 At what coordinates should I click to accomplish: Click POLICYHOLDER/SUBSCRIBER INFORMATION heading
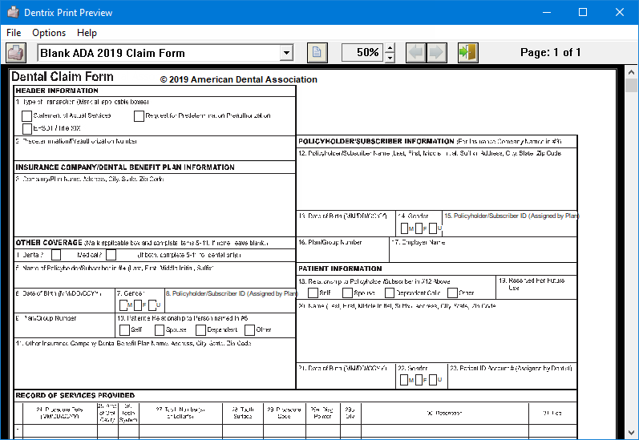click(376, 141)
